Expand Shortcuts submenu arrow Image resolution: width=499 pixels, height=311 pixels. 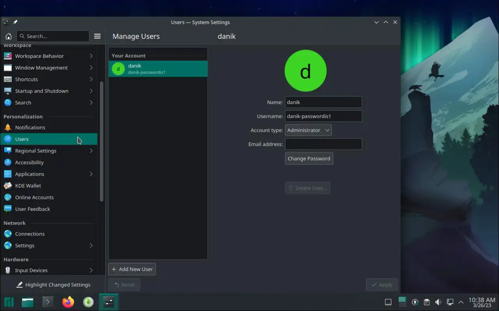coord(91,79)
